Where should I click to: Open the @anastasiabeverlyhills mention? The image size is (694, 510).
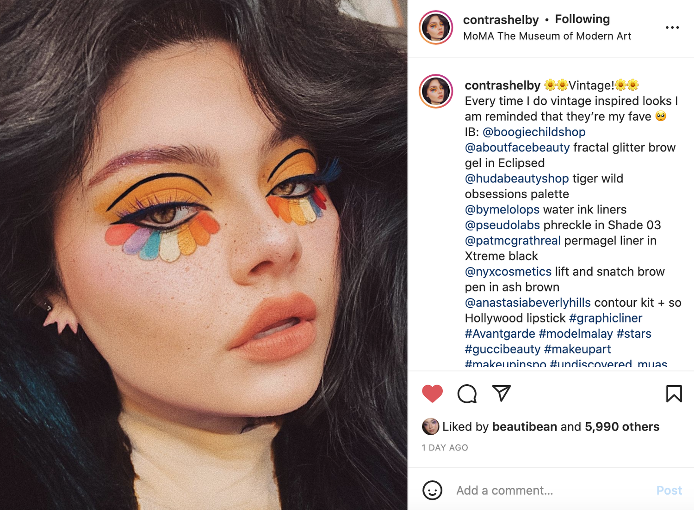(527, 303)
